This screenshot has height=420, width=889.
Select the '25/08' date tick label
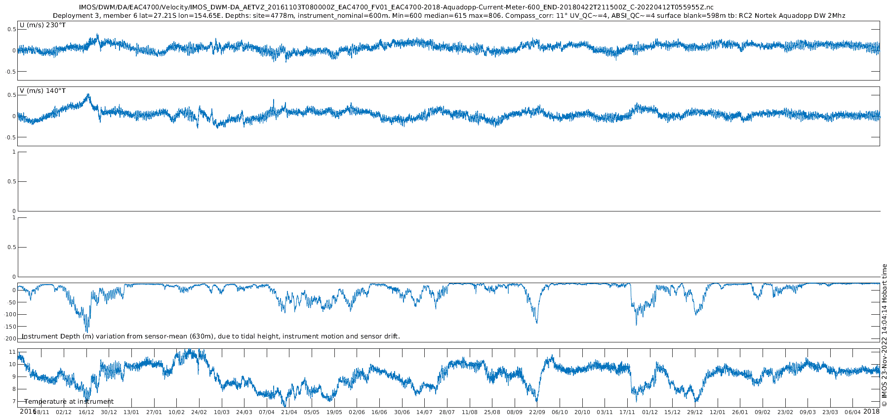[492, 412]
